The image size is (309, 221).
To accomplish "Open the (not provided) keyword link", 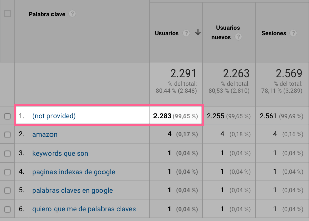I will coord(54,116).
